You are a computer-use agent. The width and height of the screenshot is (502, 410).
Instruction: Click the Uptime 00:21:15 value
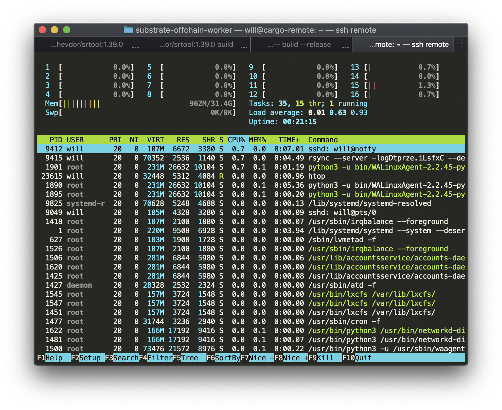pos(300,122)
